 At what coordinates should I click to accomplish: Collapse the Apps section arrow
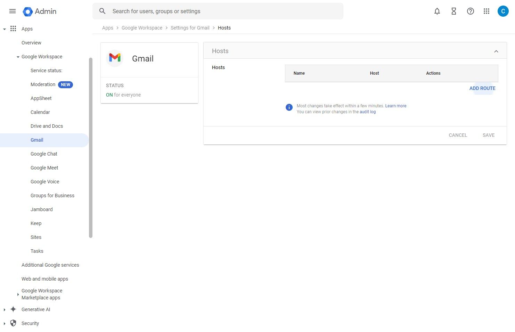(5, 29)
